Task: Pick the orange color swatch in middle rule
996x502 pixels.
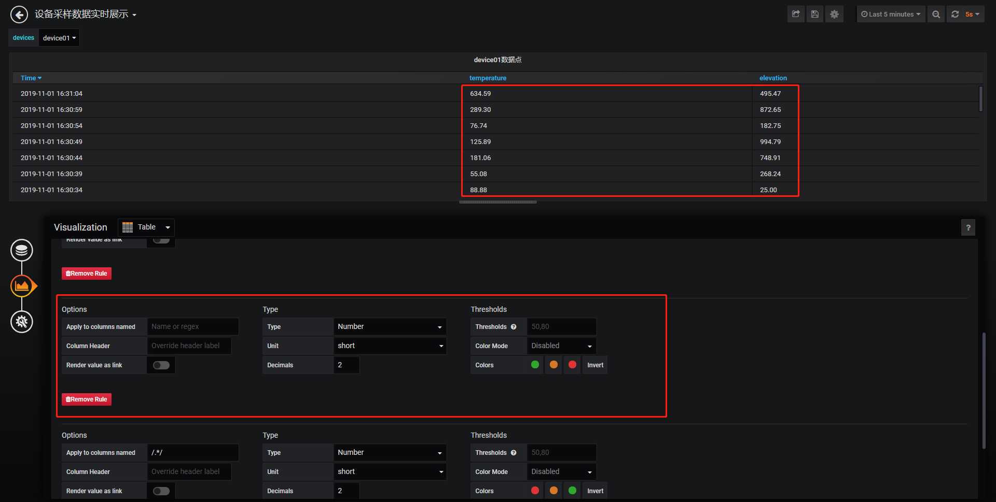Action: pos(554,365)
